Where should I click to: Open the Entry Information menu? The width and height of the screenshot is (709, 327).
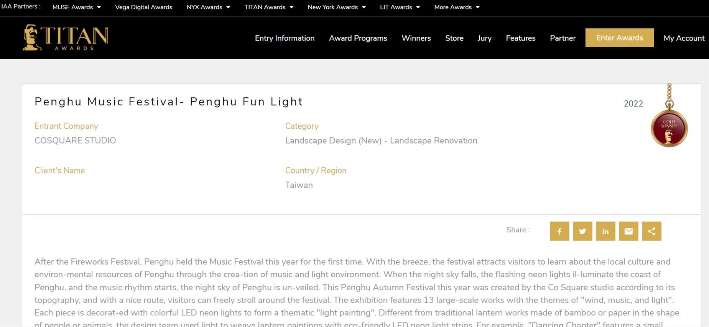point(285,38)
